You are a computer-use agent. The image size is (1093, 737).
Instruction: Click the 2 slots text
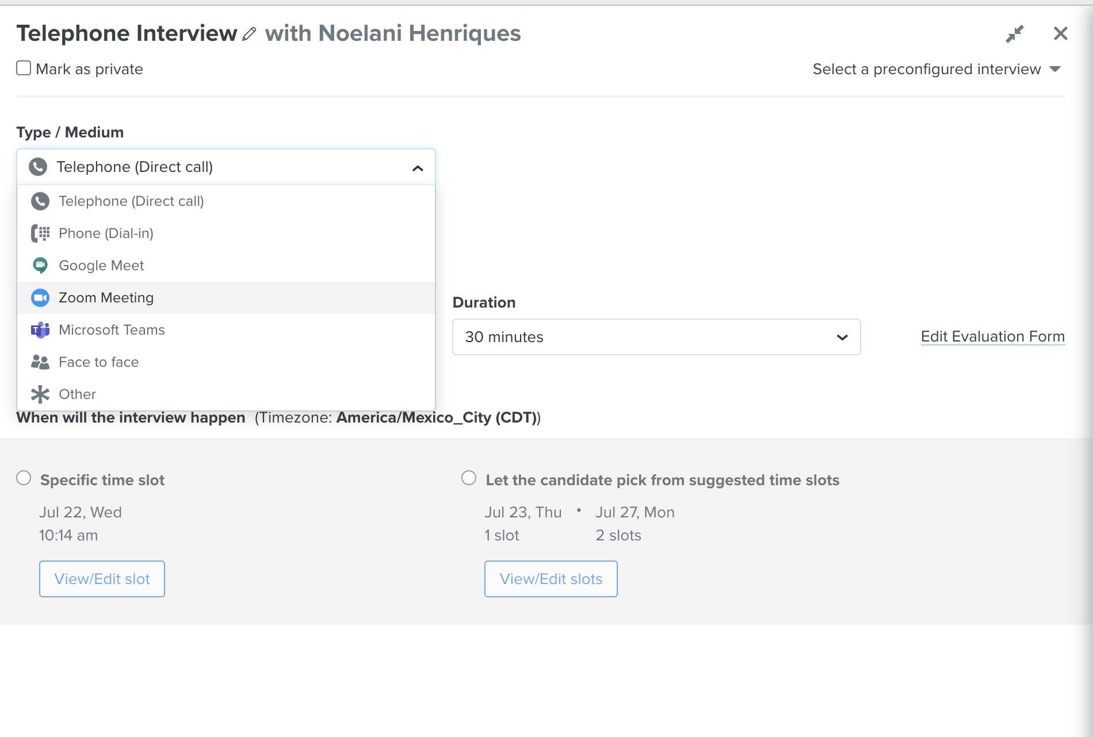pyautogui.click(x=618, y=535)
